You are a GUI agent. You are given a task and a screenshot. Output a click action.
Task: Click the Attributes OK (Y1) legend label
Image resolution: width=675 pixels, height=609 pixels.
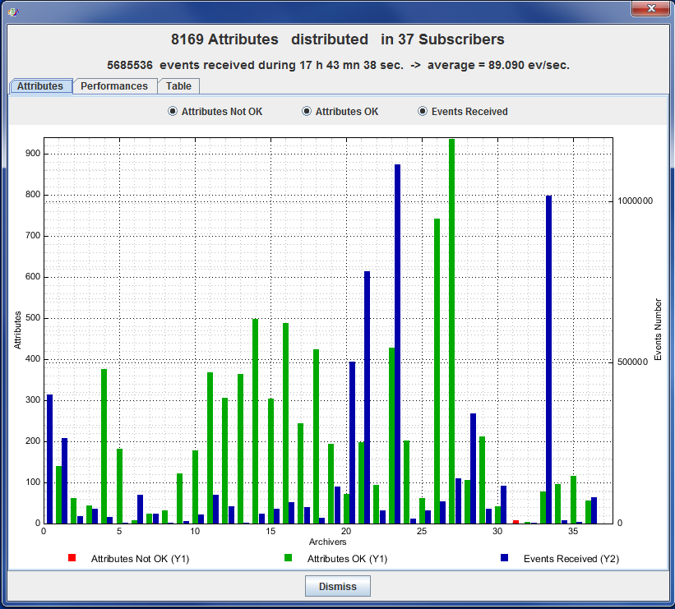pos(347,559)
